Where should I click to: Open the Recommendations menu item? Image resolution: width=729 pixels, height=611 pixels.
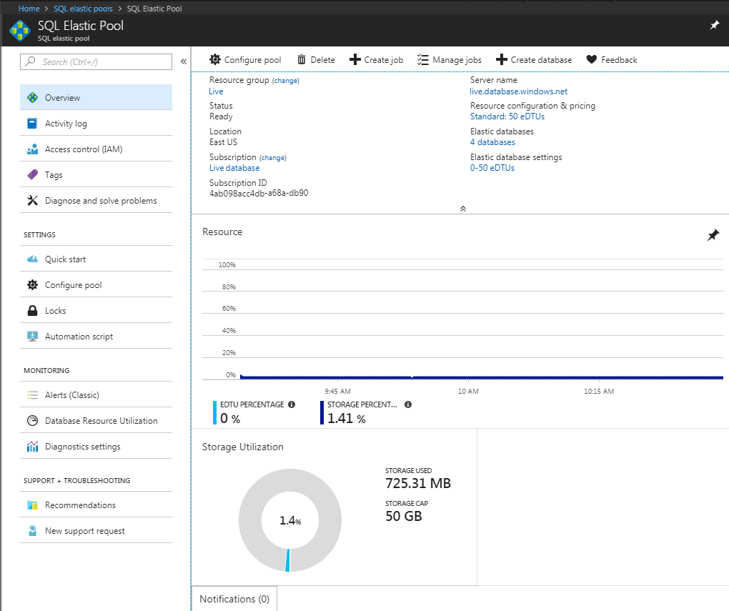96,505
